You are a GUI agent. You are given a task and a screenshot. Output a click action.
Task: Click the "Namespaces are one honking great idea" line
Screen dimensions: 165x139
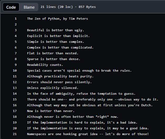88,134
